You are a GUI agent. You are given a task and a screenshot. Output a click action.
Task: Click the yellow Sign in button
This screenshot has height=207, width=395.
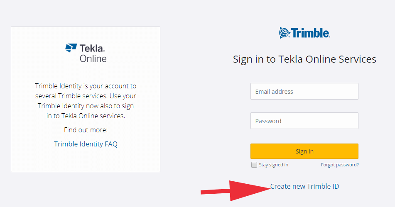[304, 151]
